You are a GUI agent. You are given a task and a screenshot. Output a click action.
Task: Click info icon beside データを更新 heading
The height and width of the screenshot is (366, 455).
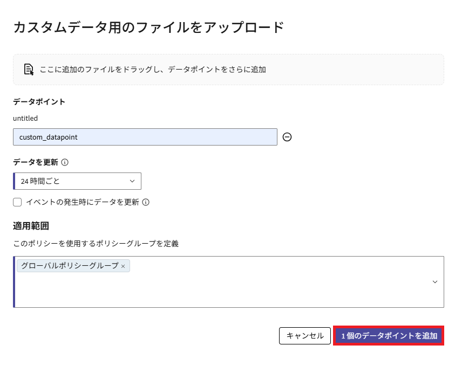click(65, 162)
